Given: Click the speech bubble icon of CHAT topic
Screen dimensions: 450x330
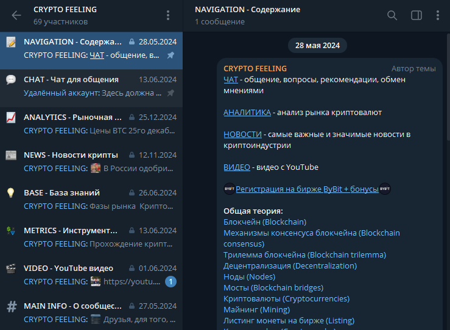Looking at the screenshot, I should [x=11, y=80].
